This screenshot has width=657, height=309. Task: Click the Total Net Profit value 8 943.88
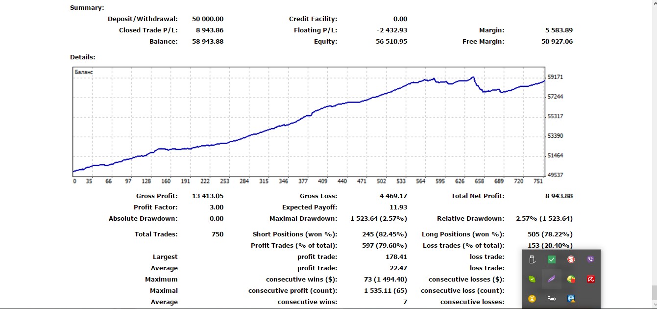[x=559, y=196]
